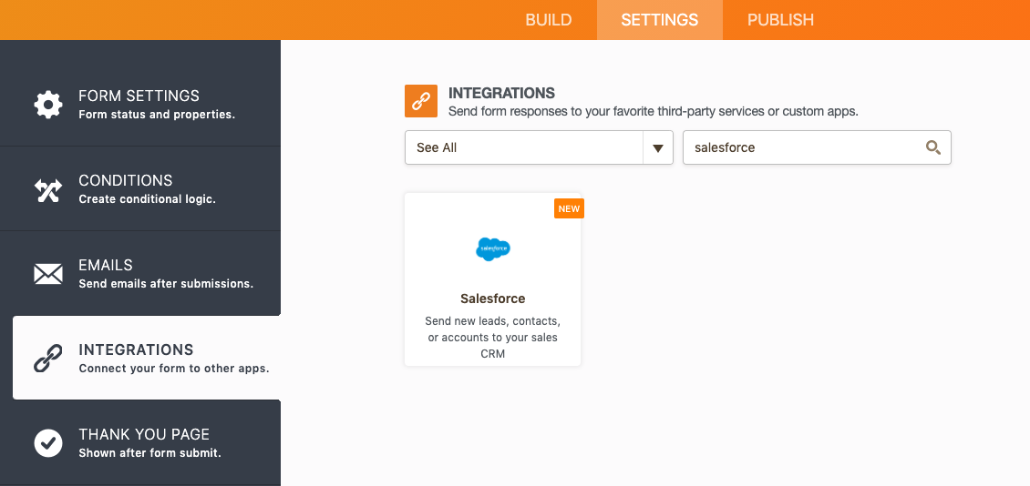Switch to the SETTINGS tab
Viewport: 1030px width, 486px height.
click(660, 20)
